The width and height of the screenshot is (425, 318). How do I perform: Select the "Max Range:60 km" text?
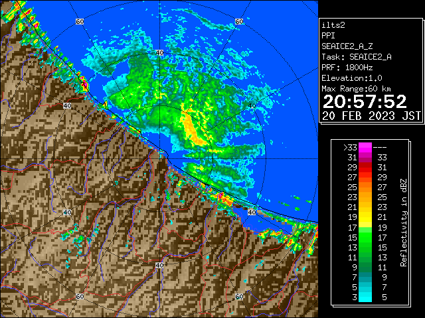[356, 89]
